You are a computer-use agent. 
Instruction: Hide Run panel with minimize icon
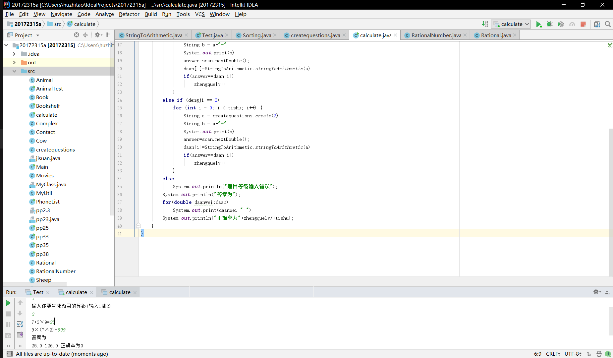[x=608, y=292]
